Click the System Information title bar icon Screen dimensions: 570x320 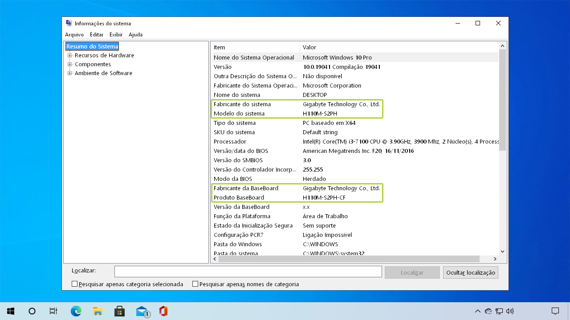[69, 23]
